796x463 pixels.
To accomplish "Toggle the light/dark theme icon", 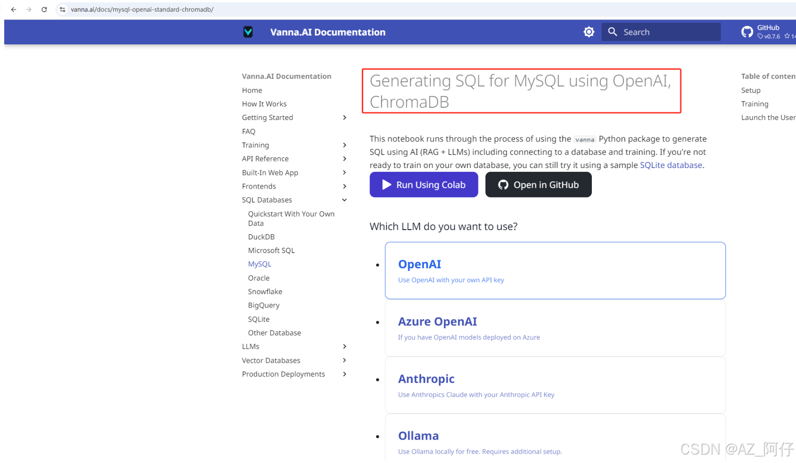I will click(x=589, y=32).
